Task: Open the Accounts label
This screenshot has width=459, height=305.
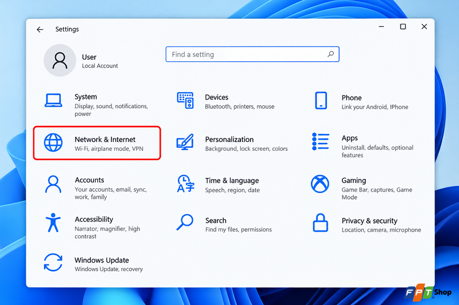Action: click(x=90, y=180)
